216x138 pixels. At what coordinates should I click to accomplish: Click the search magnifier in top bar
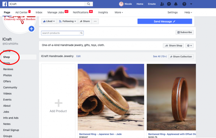tap(88, 4)
